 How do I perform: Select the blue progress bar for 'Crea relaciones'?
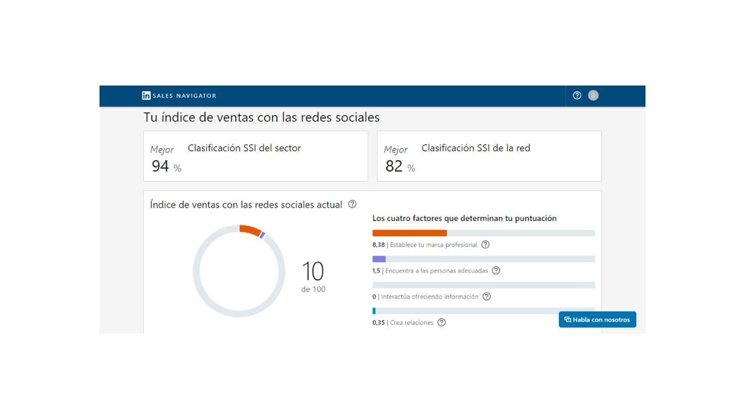click(x=374, y=311)
